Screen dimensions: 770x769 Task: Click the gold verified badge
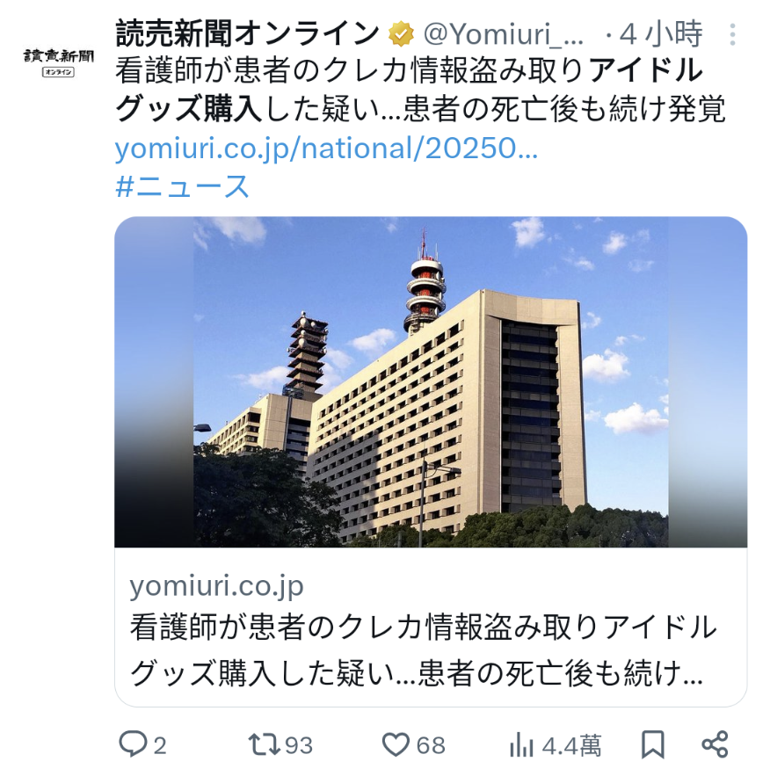(401, 34)
